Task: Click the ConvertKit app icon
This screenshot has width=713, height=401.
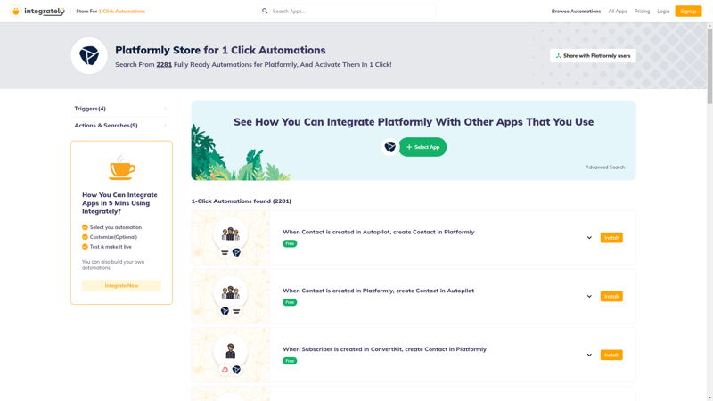Action: (x=225, y=370)
